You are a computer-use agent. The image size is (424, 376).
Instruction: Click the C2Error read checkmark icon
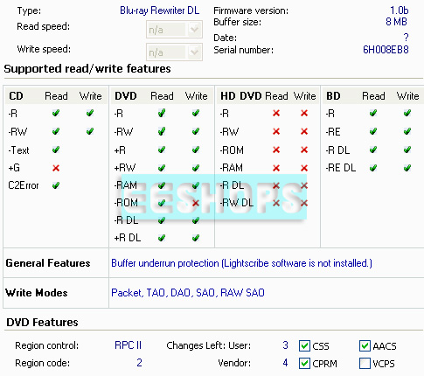pos(56,185)
